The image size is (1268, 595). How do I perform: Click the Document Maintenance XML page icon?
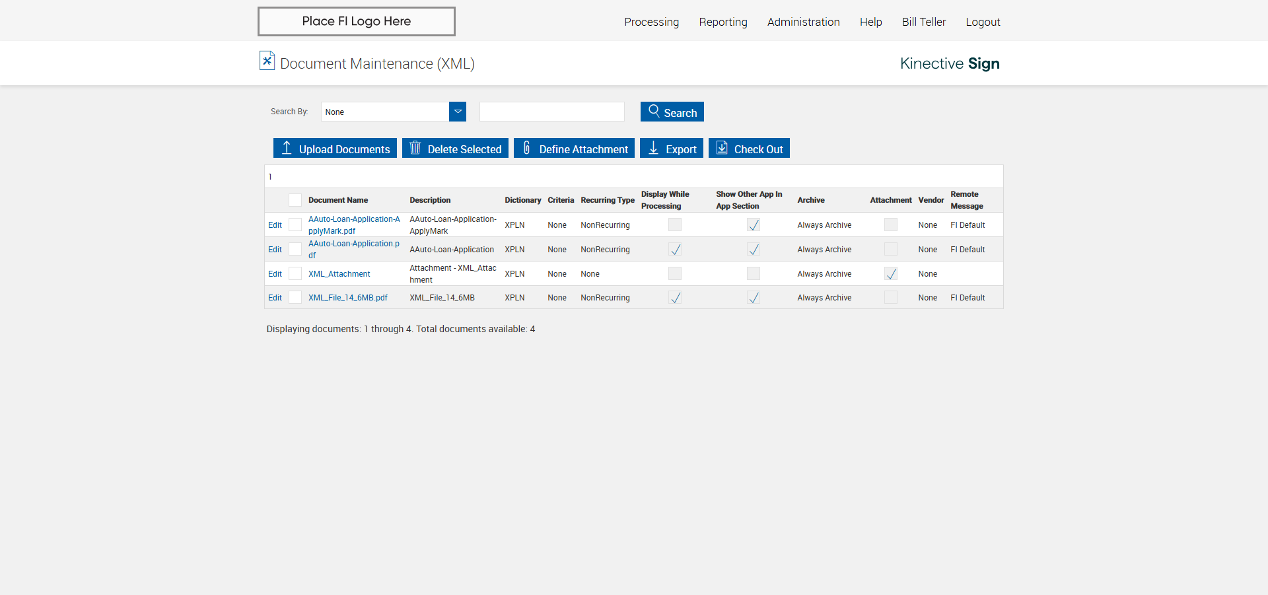(x=267, y=61)
